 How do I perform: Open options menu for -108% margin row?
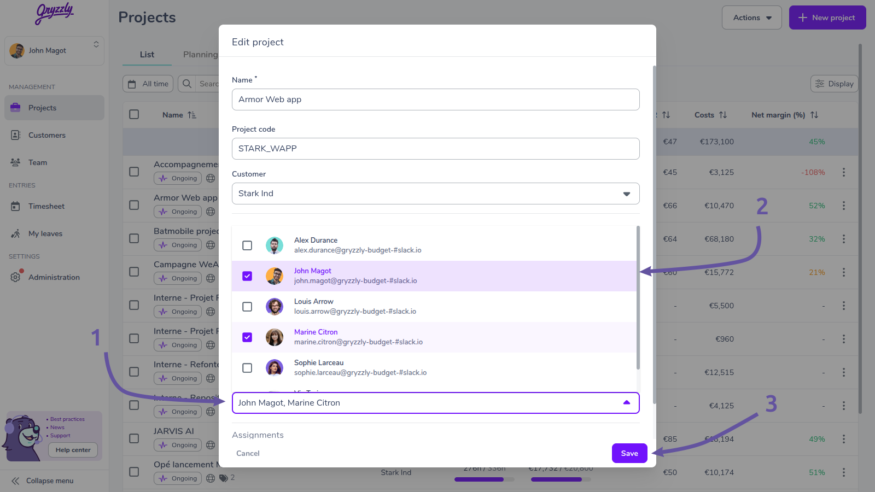tap(844, 172)
